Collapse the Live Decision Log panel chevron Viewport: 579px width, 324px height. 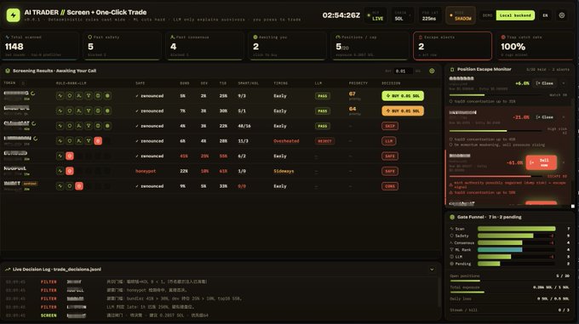click(x=432, y=270)
